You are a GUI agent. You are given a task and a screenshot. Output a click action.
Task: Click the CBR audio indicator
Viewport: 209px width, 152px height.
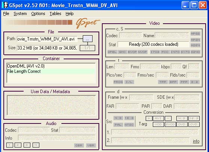(x=79, y=145)
